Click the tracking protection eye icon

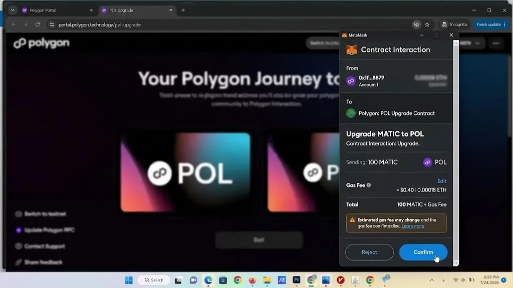point(416,24)
